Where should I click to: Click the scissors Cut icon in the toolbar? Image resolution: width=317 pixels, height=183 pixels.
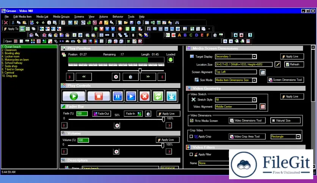[x=13, y=23]
